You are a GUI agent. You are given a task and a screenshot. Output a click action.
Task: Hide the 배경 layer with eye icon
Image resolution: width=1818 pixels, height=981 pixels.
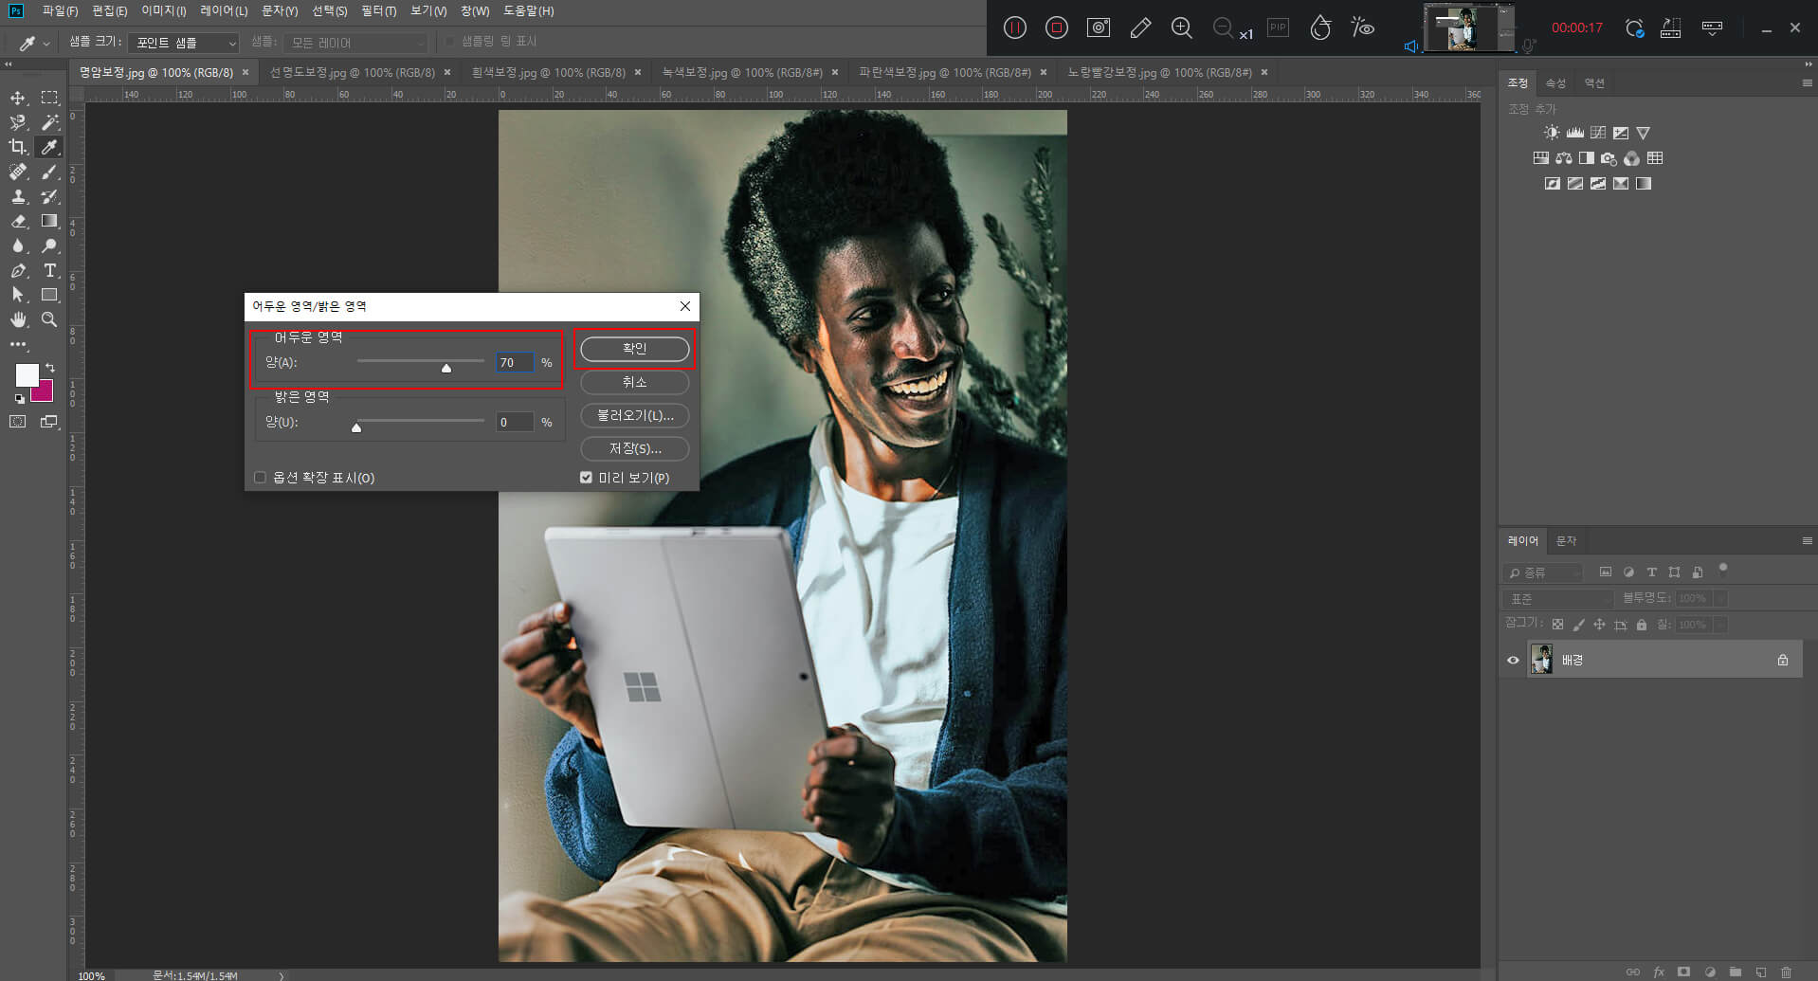tap(1513, 661)
